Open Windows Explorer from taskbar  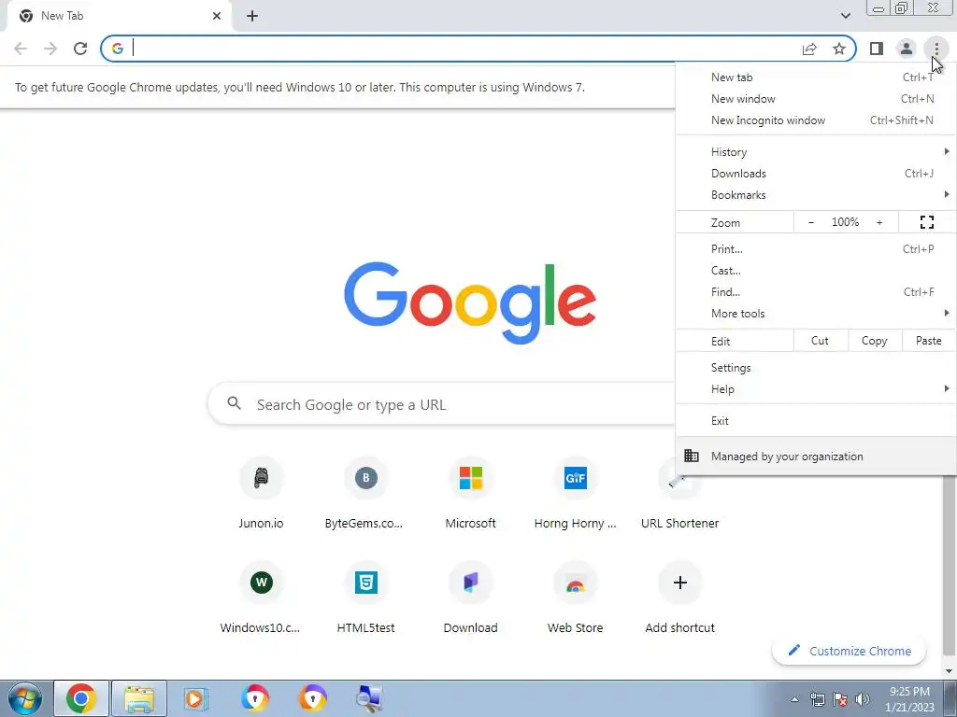click(139, 698)
